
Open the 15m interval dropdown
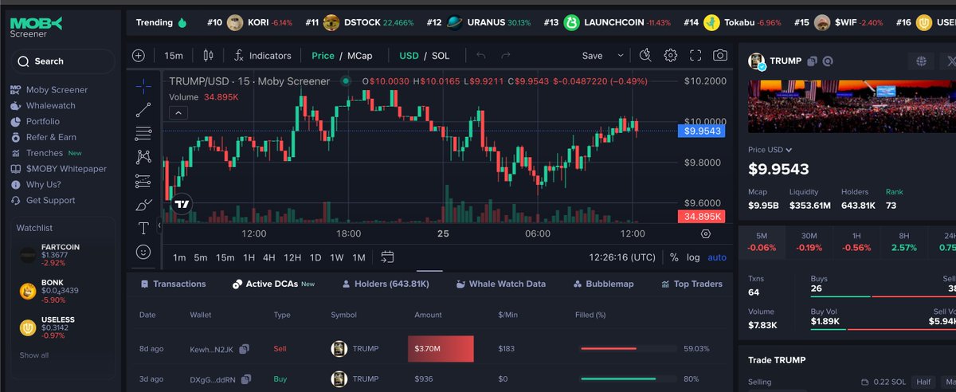pyautogui.click(x=173, y=56)
